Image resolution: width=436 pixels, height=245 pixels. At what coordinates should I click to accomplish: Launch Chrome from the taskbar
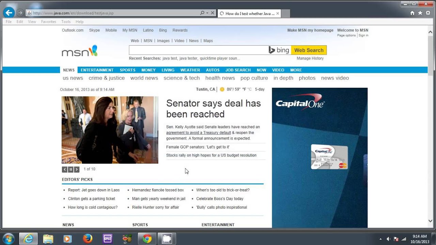[x=147, y=239]
